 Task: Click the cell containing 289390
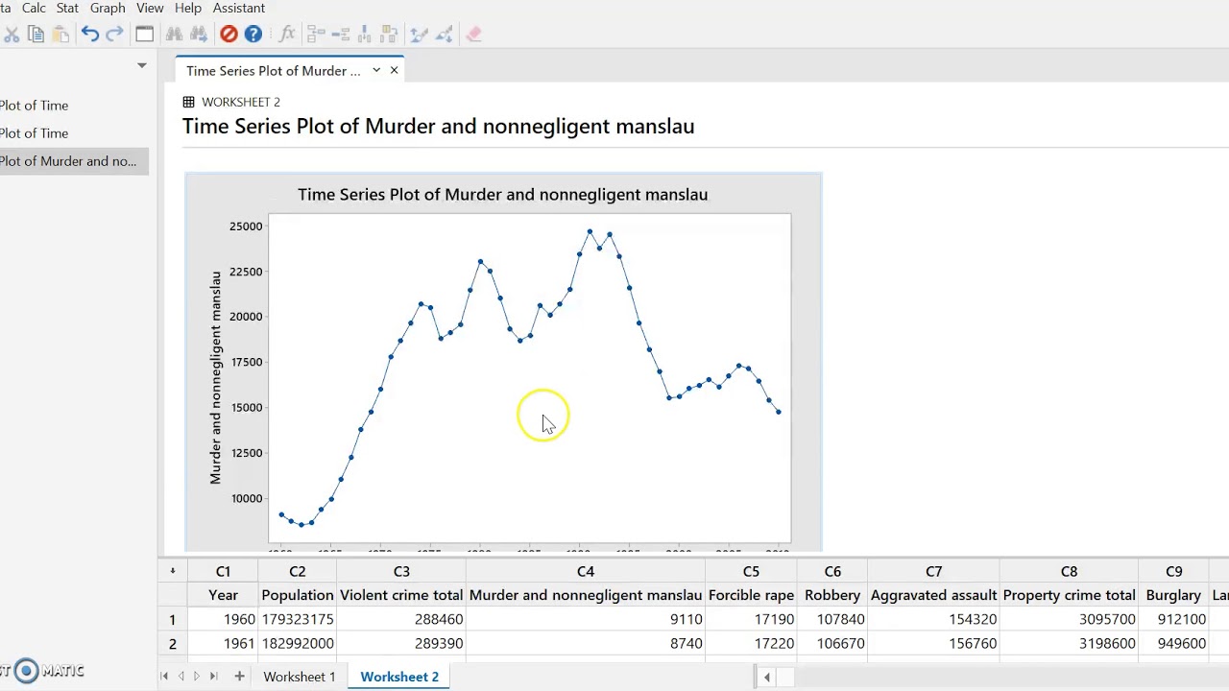point(401,643)
